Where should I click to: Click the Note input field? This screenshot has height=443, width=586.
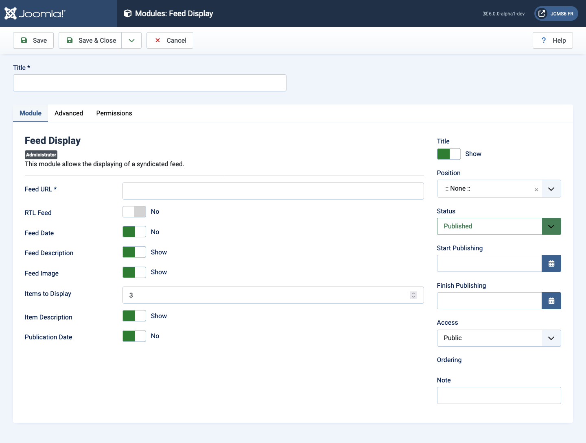point(499,395)
